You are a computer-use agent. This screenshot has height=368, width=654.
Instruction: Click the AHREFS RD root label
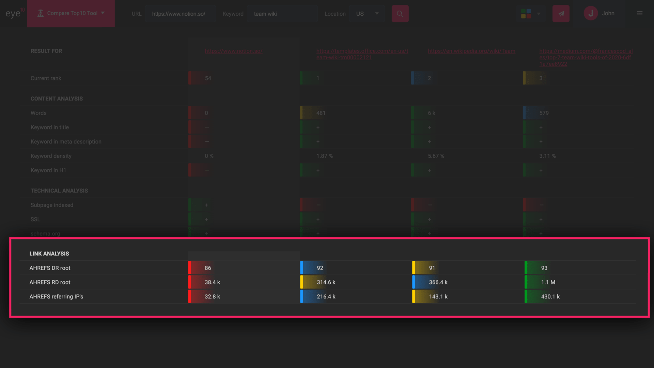[x=50, y=282]
